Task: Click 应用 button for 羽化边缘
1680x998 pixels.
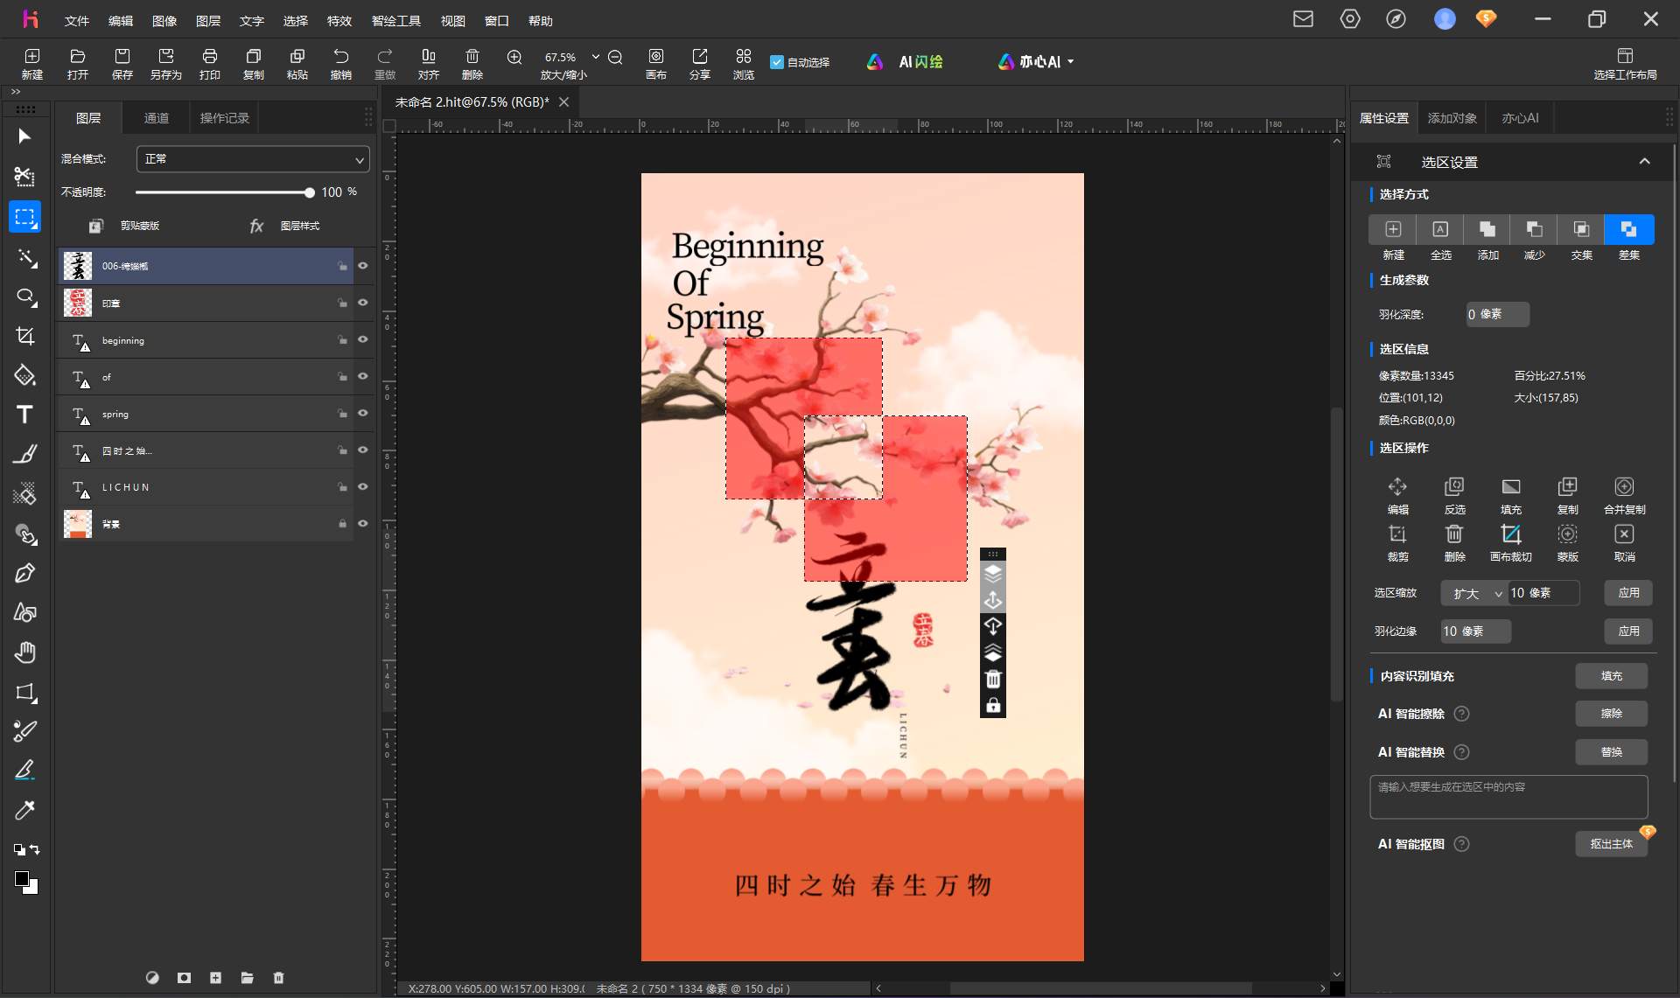Action: (x=1628, y=632)
